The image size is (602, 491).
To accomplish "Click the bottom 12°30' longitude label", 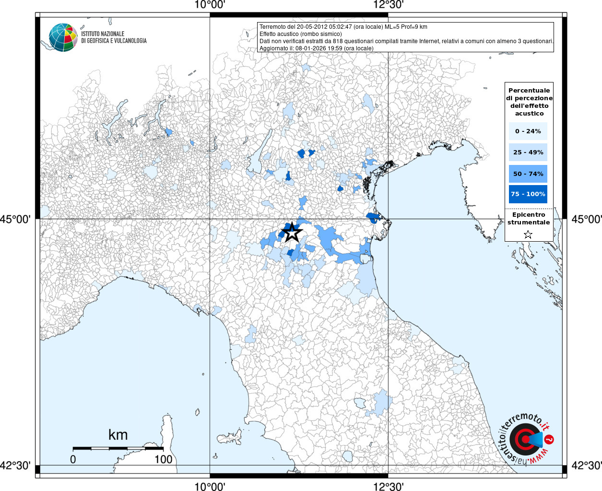I will click(388, 486).
